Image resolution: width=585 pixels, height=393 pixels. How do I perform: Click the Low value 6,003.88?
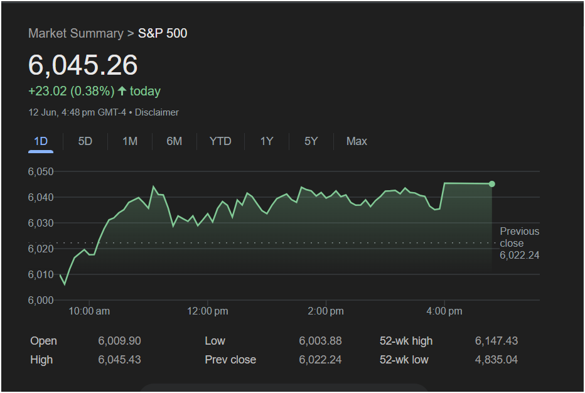pos(320,341)
